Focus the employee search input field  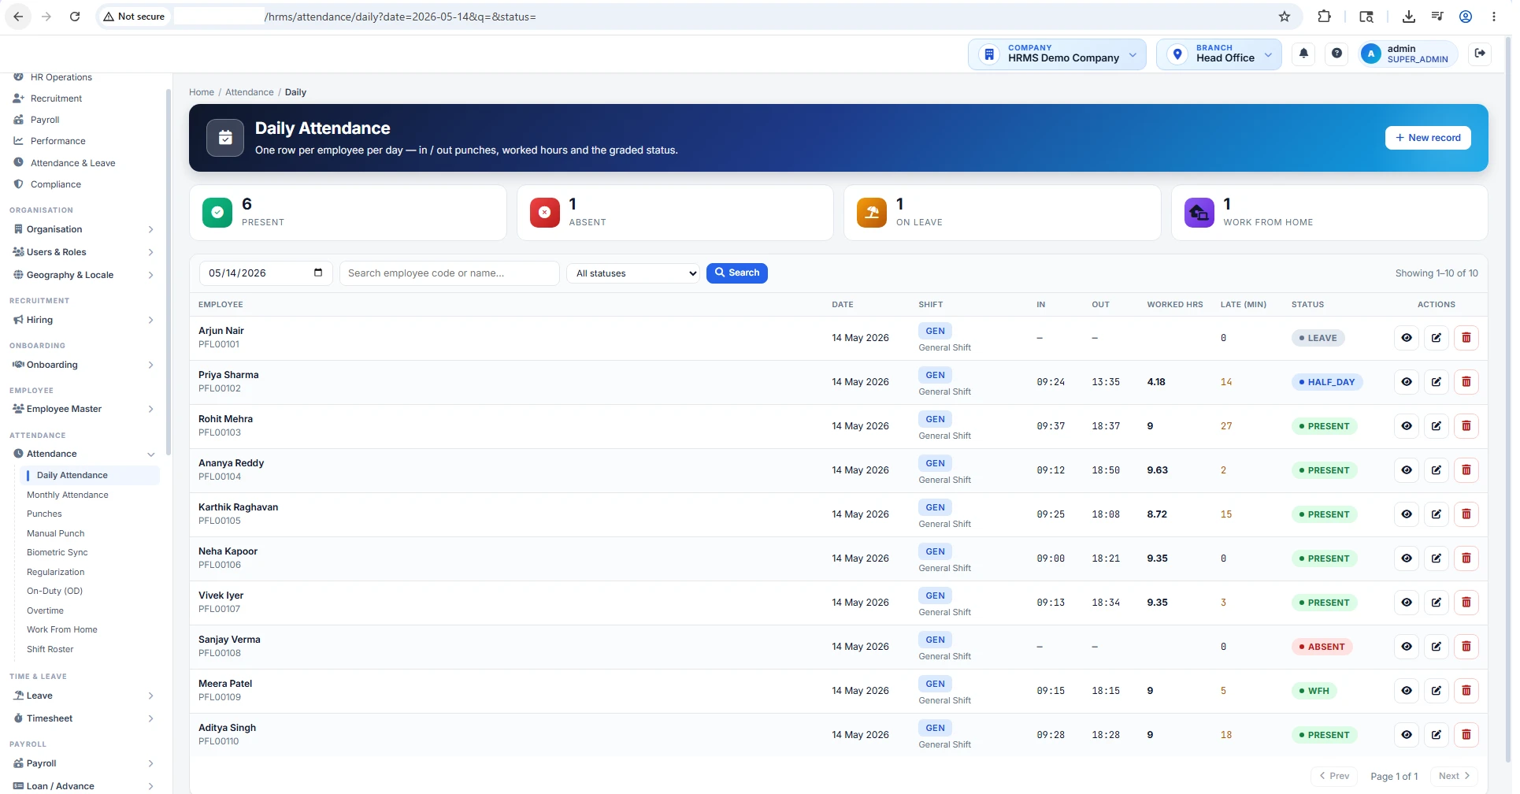[449, 273]
